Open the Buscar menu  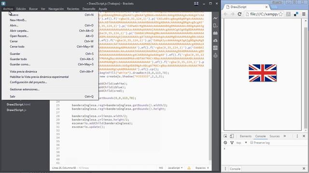coord(33,9)
